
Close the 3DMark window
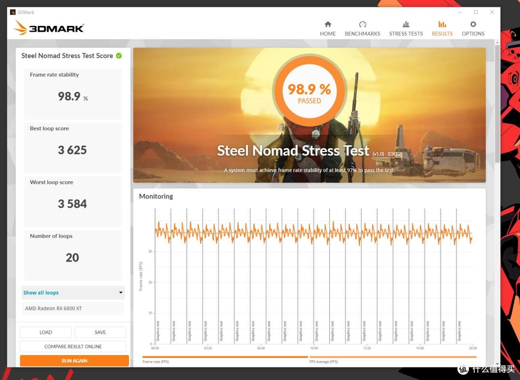[x=492, y=12]
